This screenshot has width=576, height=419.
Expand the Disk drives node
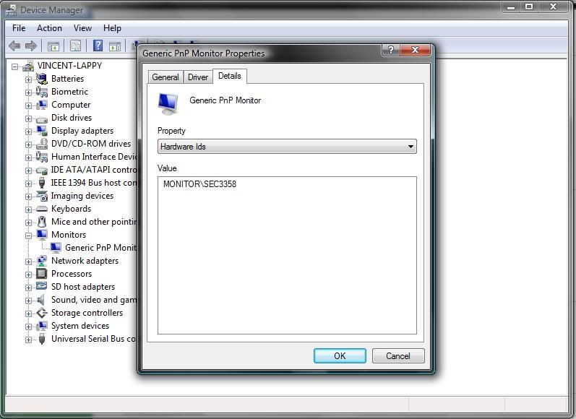(28, 118)
